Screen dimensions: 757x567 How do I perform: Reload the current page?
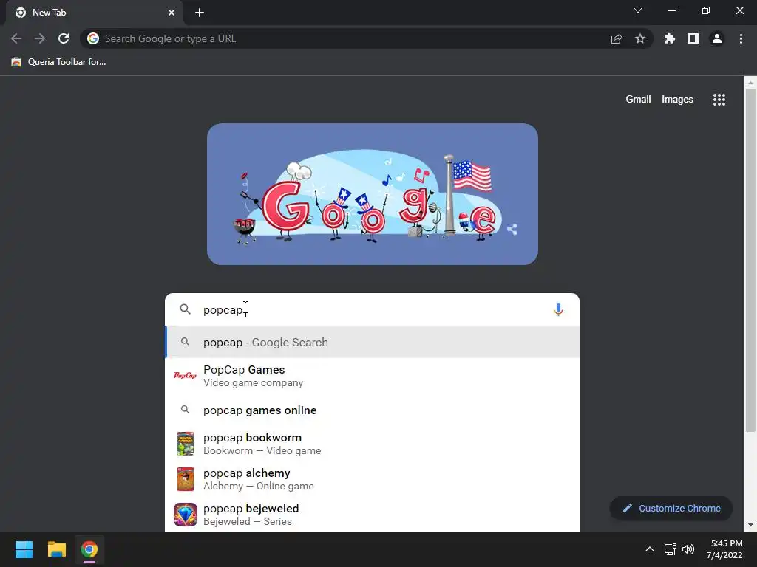[x=64, y=38]
